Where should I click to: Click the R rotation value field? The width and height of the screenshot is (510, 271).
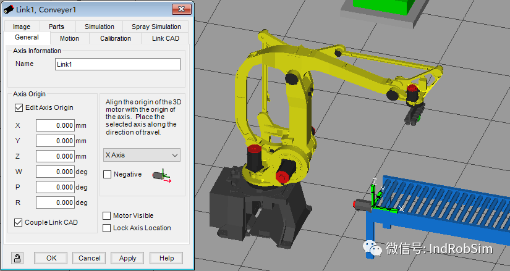point(55,202)
